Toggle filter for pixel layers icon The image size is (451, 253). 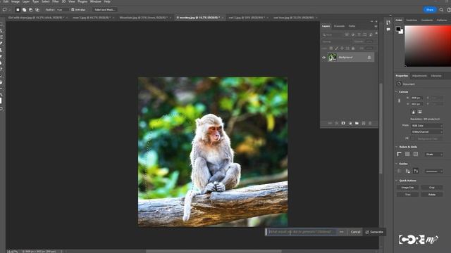347,34
